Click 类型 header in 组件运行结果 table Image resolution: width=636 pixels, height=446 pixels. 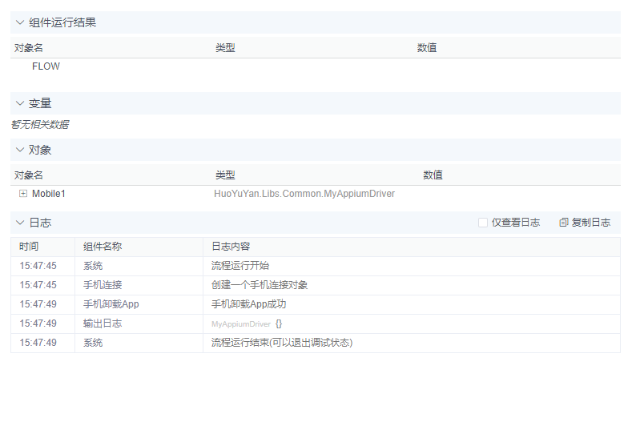click(226, 48)
